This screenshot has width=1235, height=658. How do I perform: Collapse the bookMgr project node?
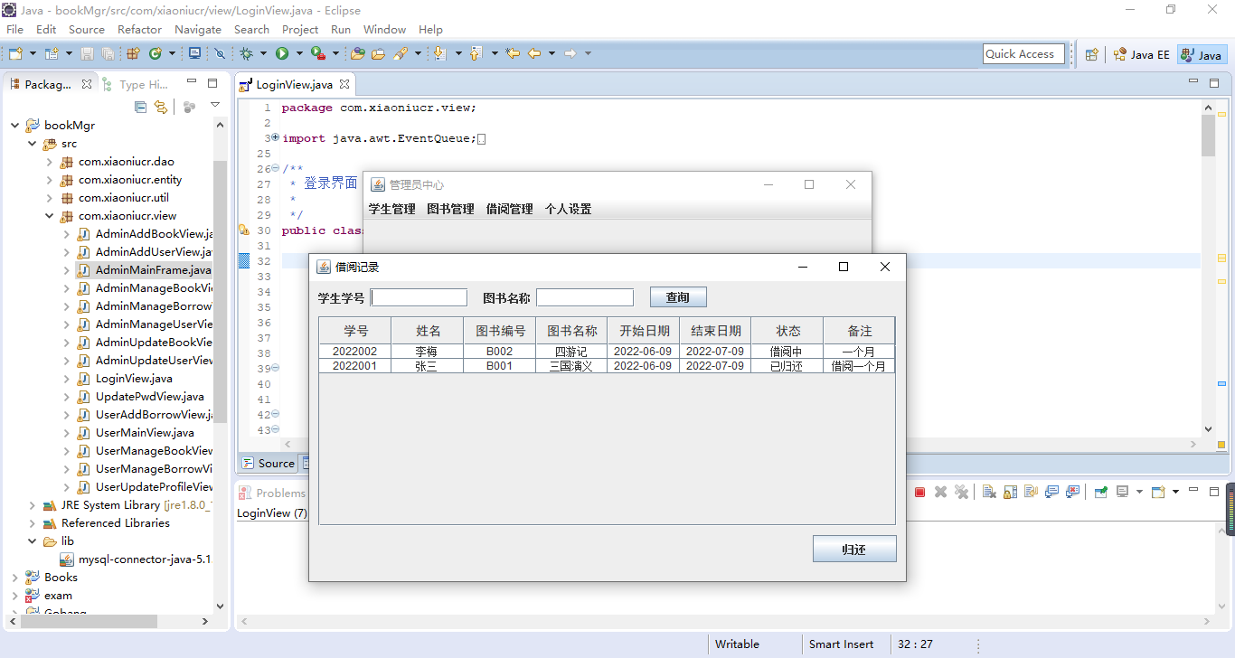pos(14,126)
